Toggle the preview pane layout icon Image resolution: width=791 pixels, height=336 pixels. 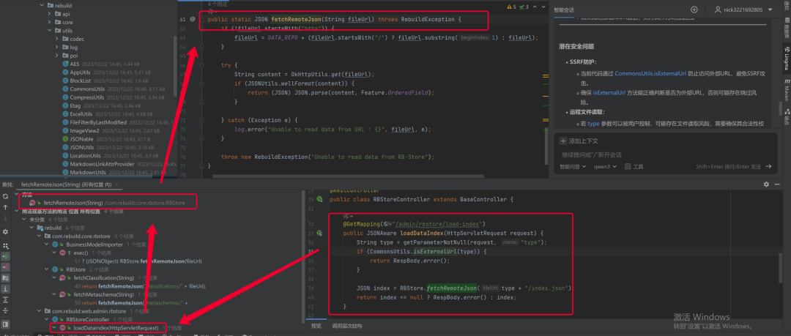click(6, 324)
